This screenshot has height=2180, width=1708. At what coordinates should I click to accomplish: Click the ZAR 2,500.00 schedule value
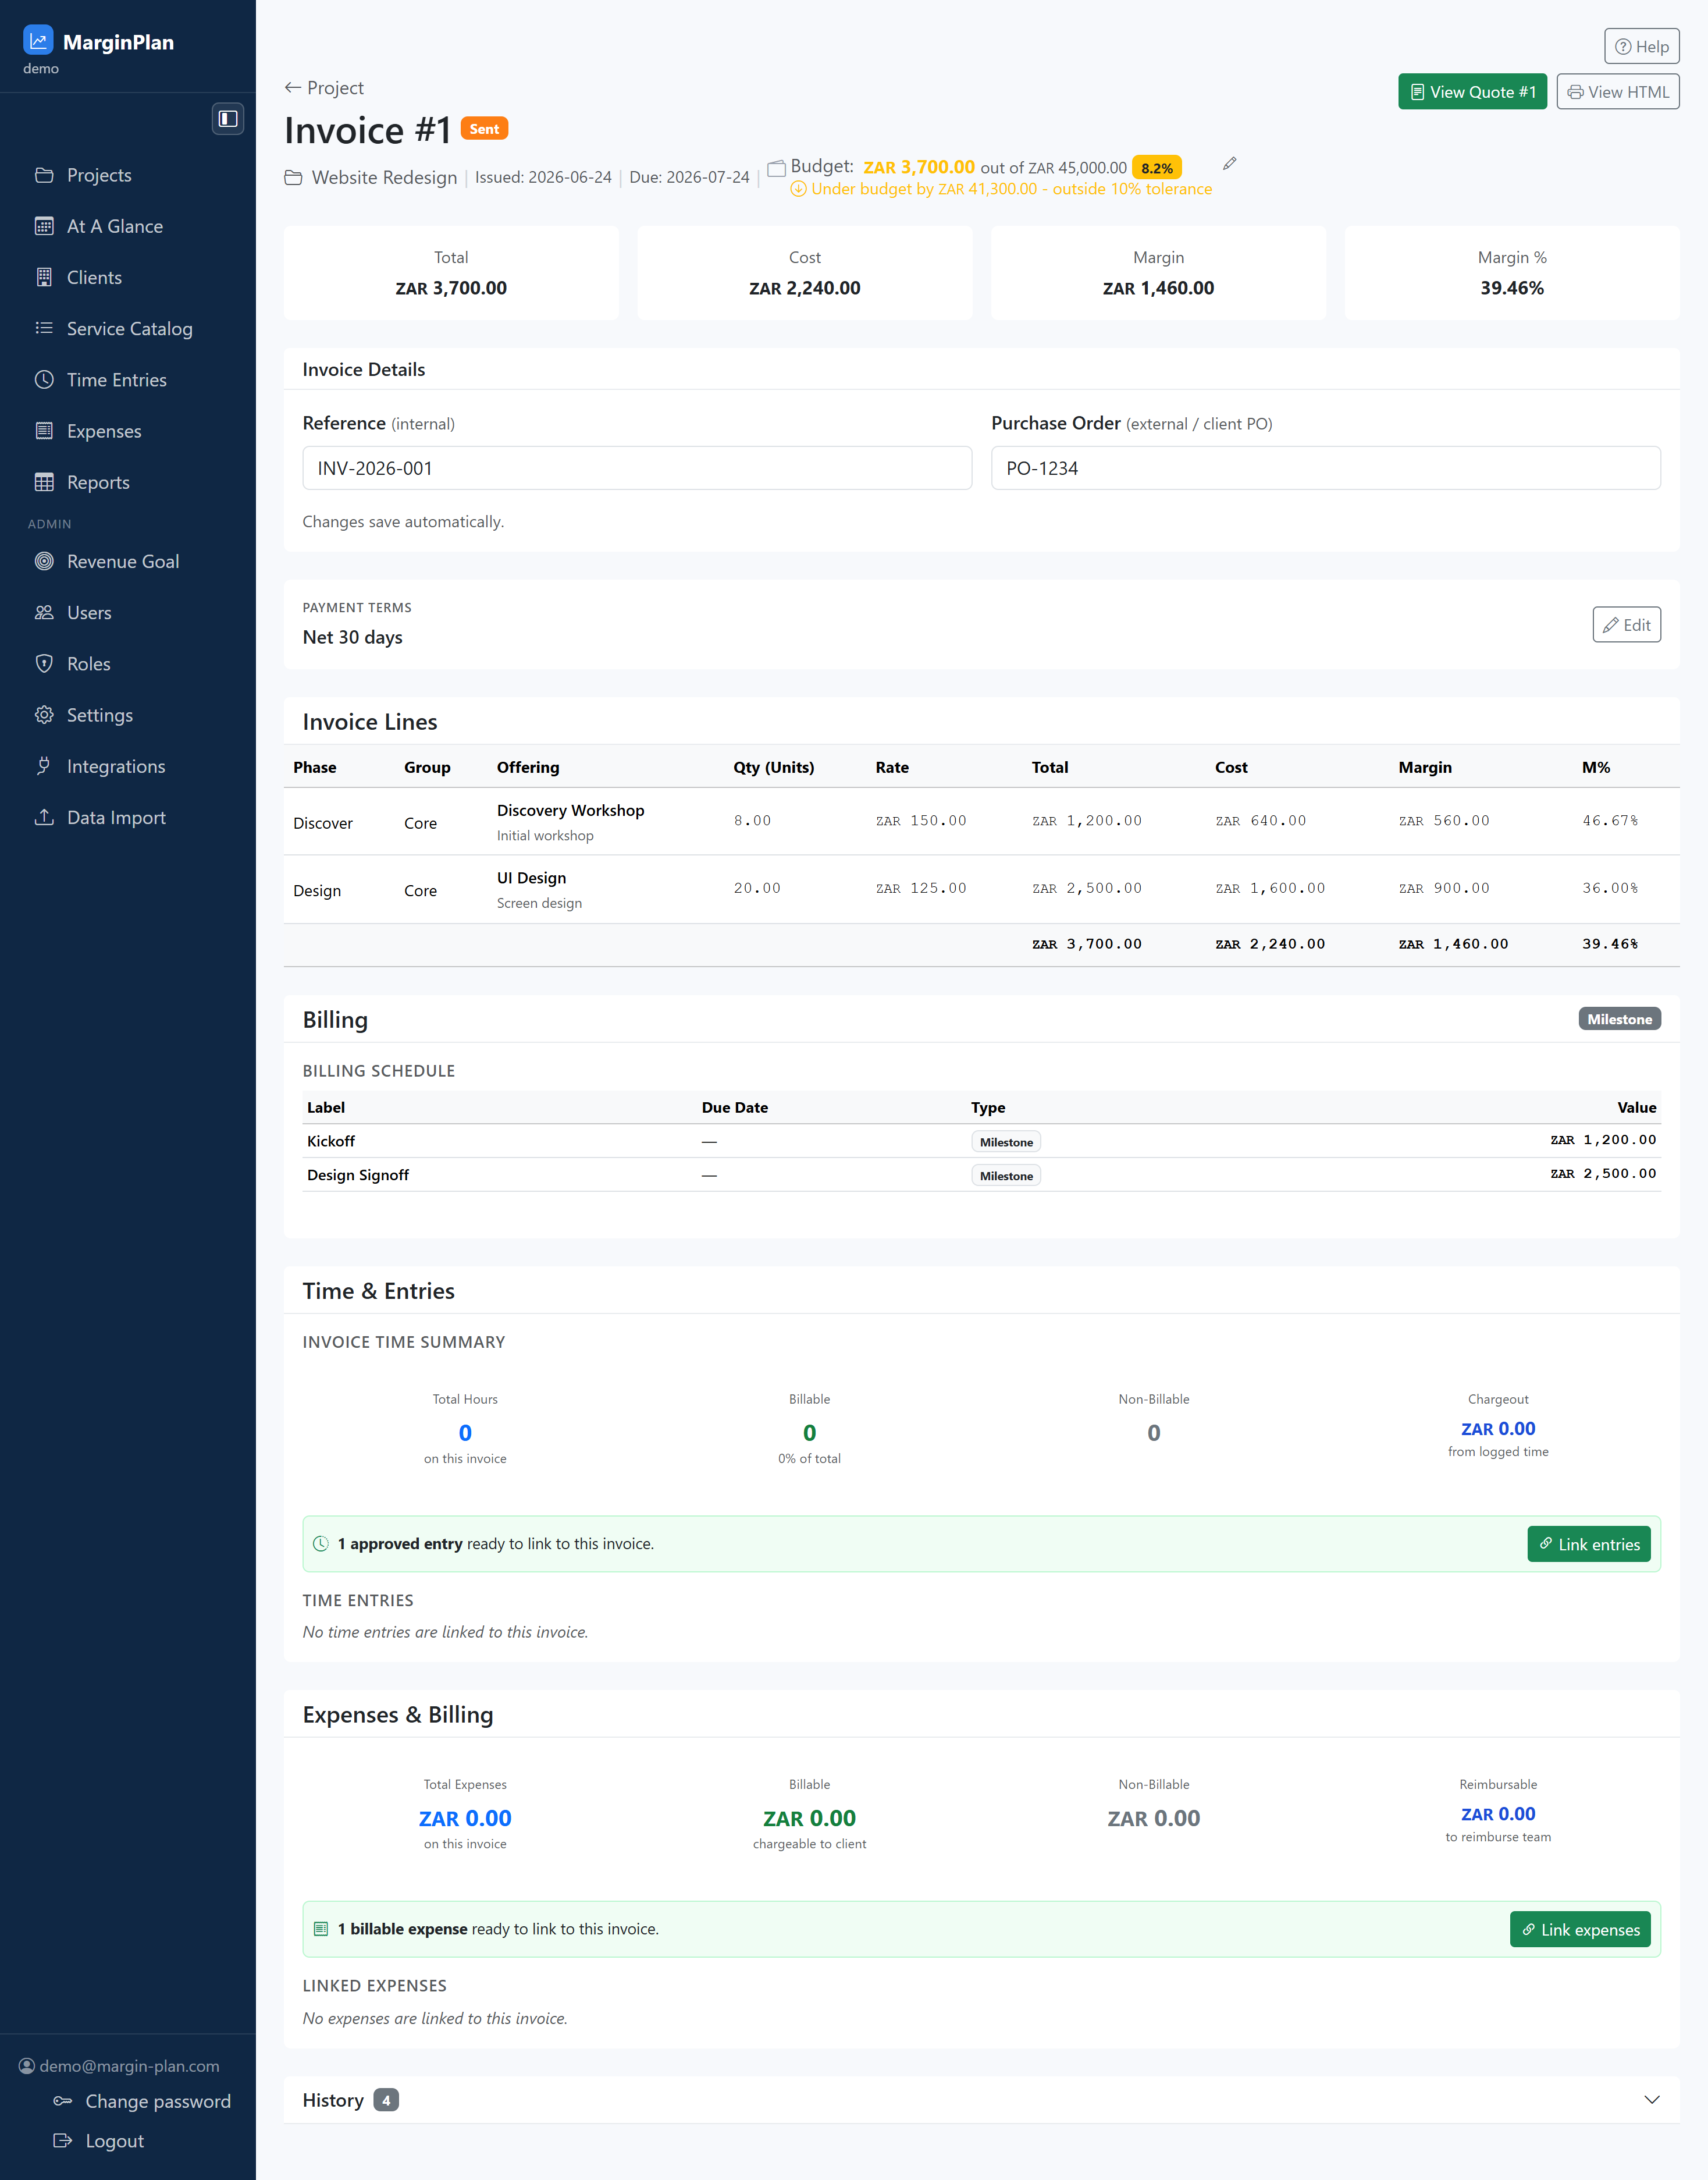pos(1603,1174)
